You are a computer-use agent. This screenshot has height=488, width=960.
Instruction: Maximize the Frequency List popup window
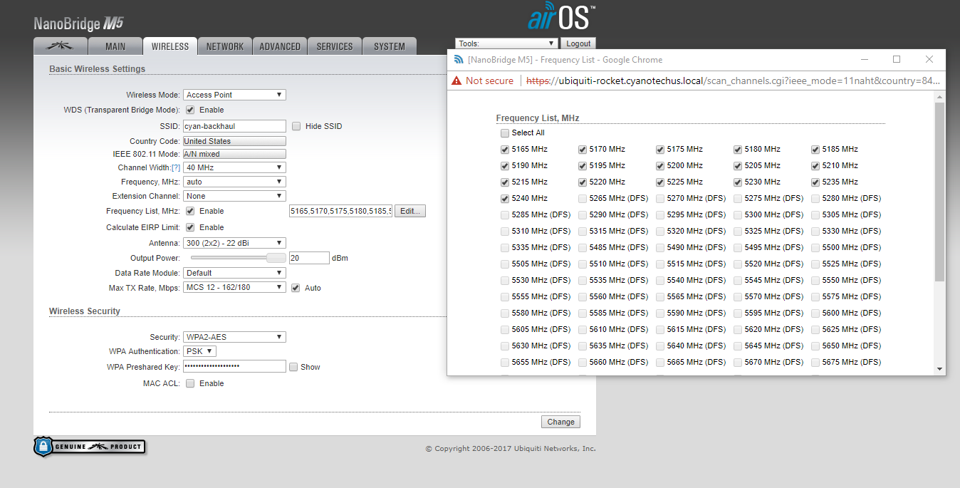point(897,60)
